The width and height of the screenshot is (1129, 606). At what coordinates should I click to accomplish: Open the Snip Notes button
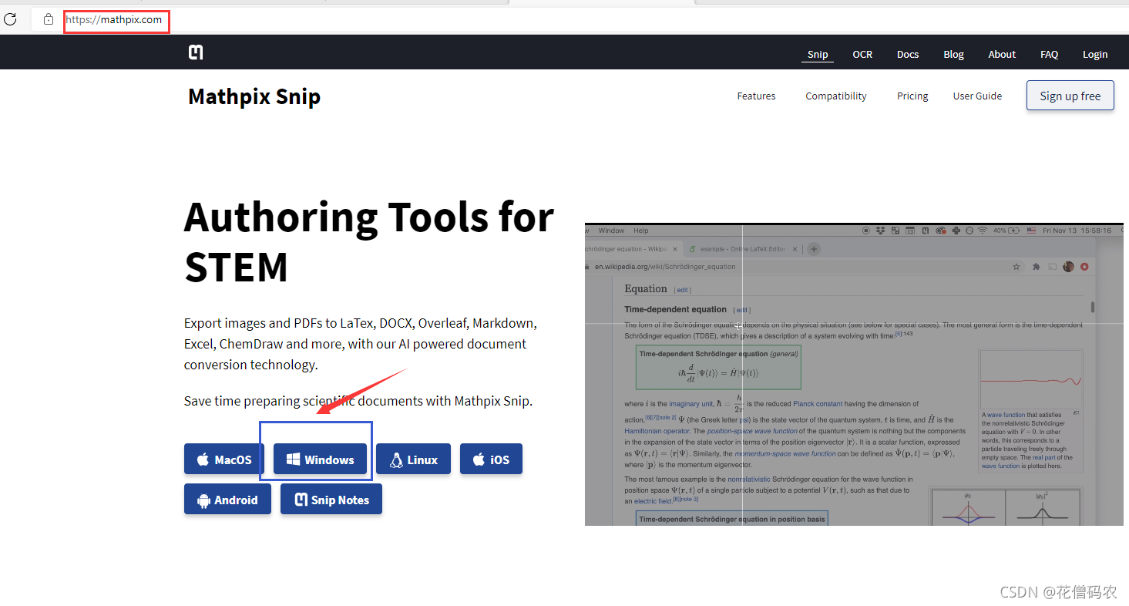(x=331, y=500)
